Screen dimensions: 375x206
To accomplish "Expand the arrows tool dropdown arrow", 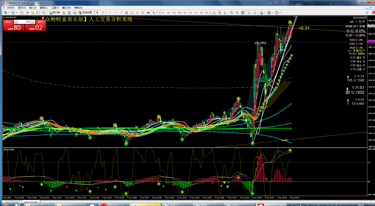I will coord(157,13).
